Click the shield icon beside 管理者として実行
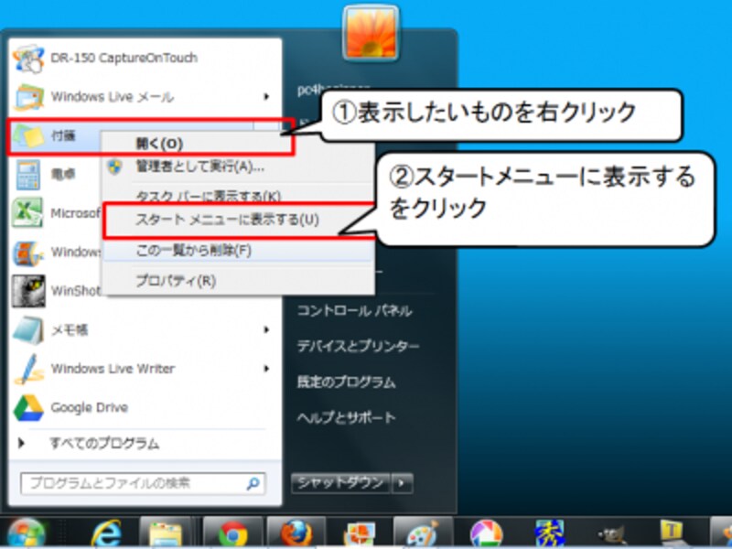The image size is (732, 549). (115, 167)
